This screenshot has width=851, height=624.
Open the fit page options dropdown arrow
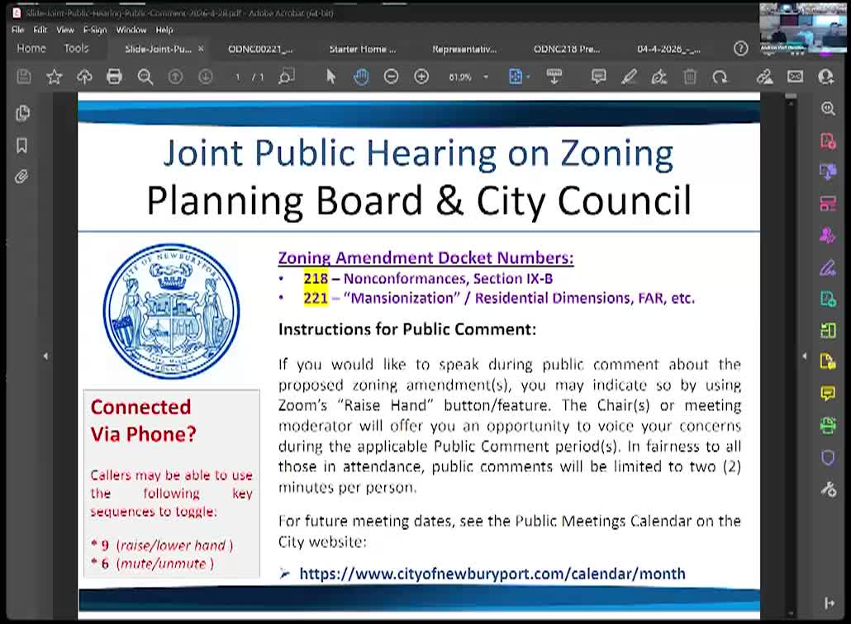point(528,77)
